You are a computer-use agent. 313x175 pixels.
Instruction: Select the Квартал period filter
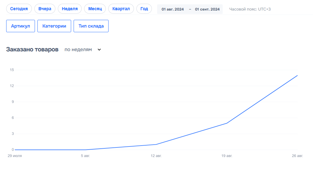[121, 9]
